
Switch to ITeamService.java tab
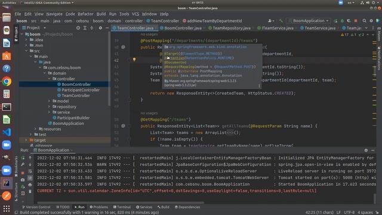[x=275, y=28]
